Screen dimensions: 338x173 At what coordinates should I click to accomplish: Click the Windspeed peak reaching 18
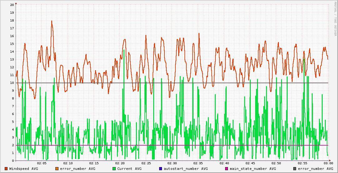(x=52, y=21)
